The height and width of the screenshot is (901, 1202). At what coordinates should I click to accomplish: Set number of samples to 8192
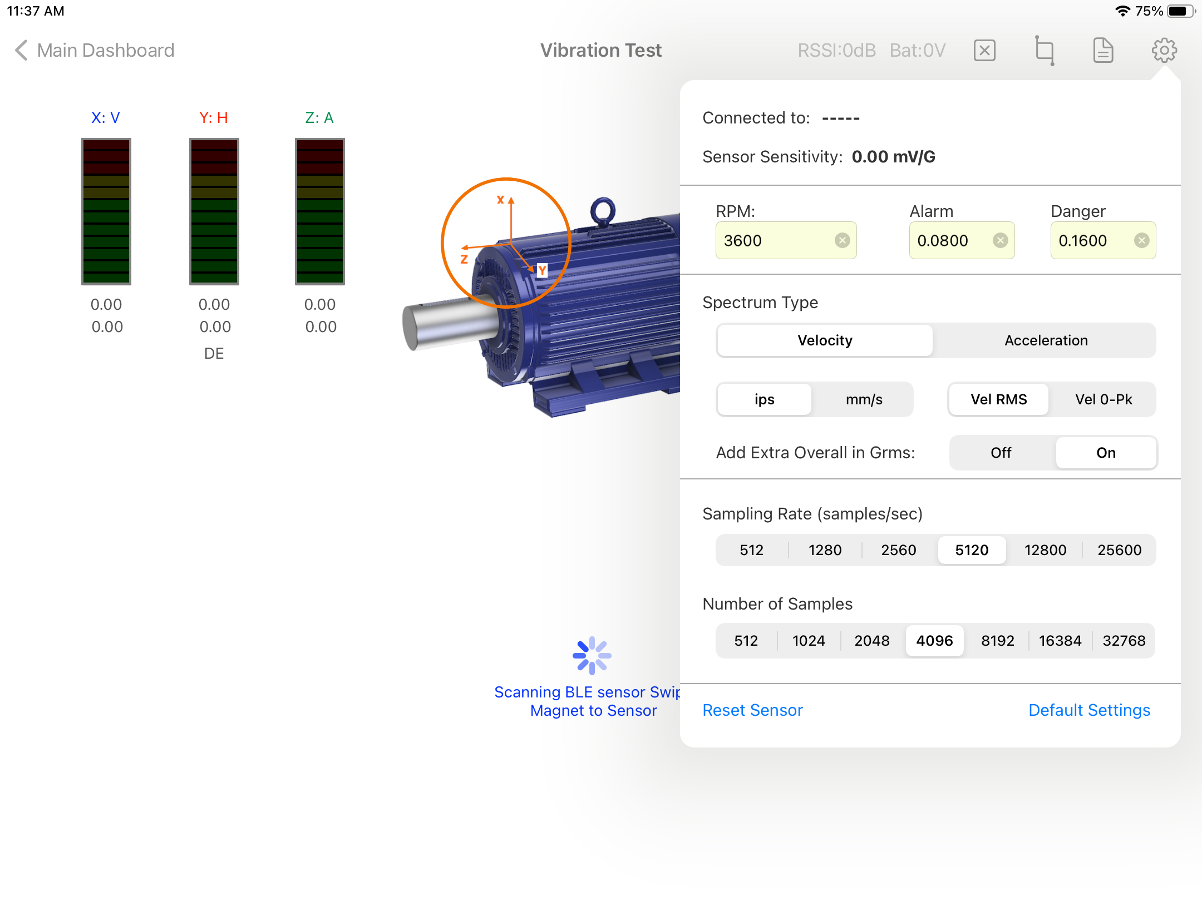tap(997, 641)
